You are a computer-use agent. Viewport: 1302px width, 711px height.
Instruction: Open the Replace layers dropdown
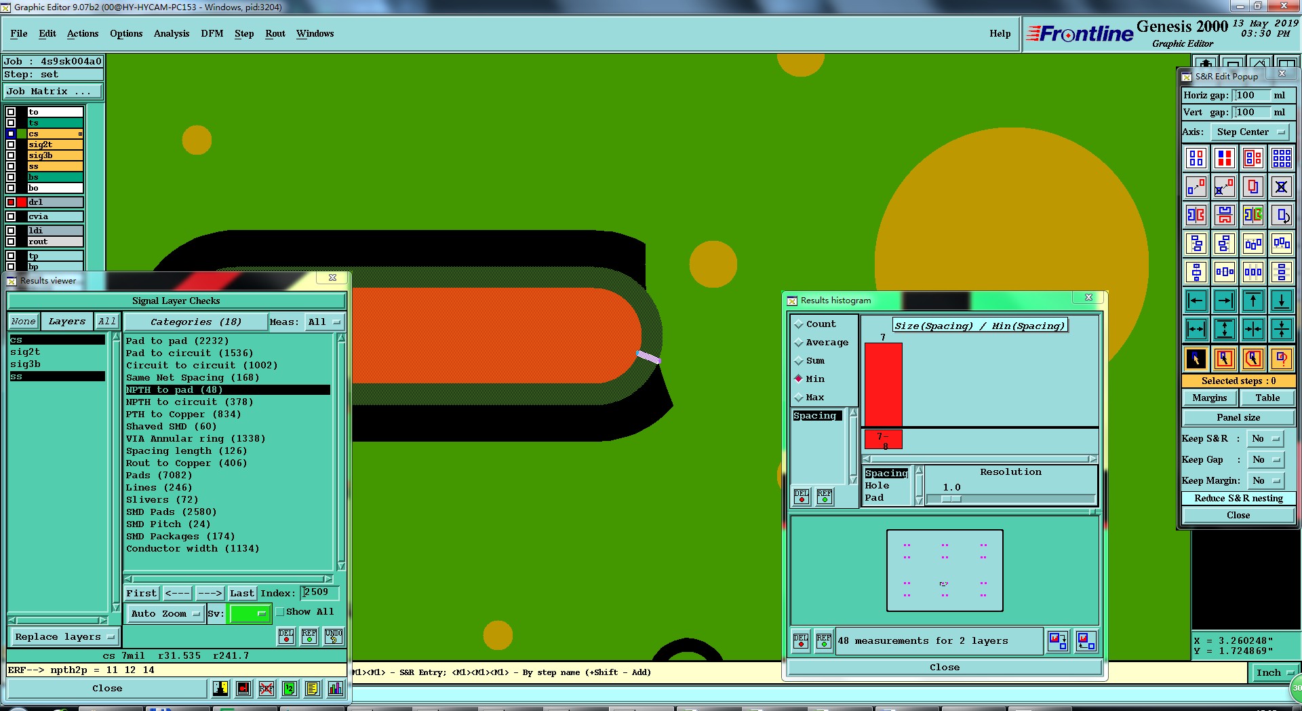[x=64, y=637]
